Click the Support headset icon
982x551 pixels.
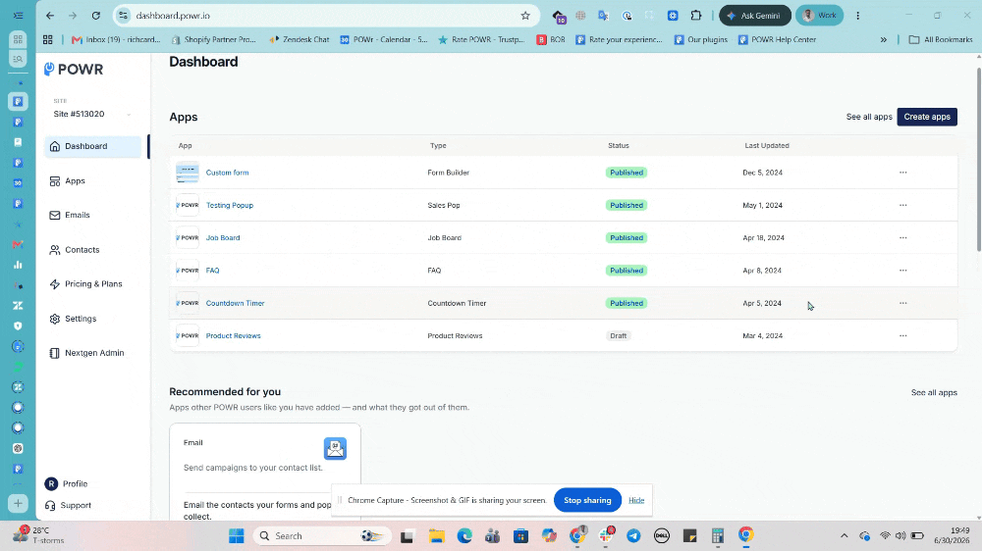pos(50,505)
